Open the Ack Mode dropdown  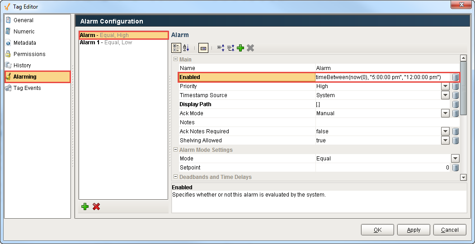coord(445,113)
